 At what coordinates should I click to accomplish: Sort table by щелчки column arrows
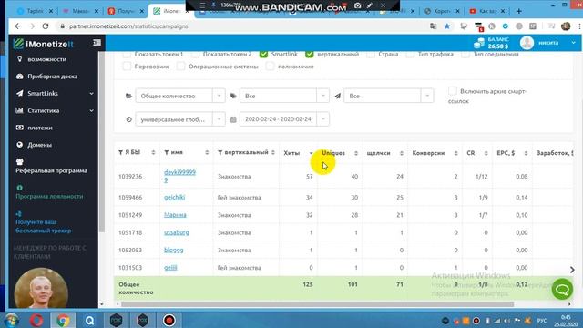click(401, 153)
